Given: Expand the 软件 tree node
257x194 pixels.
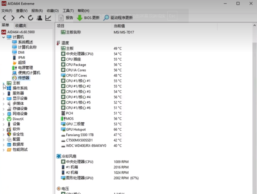Looking at the screenshot, I should (4, 129).
